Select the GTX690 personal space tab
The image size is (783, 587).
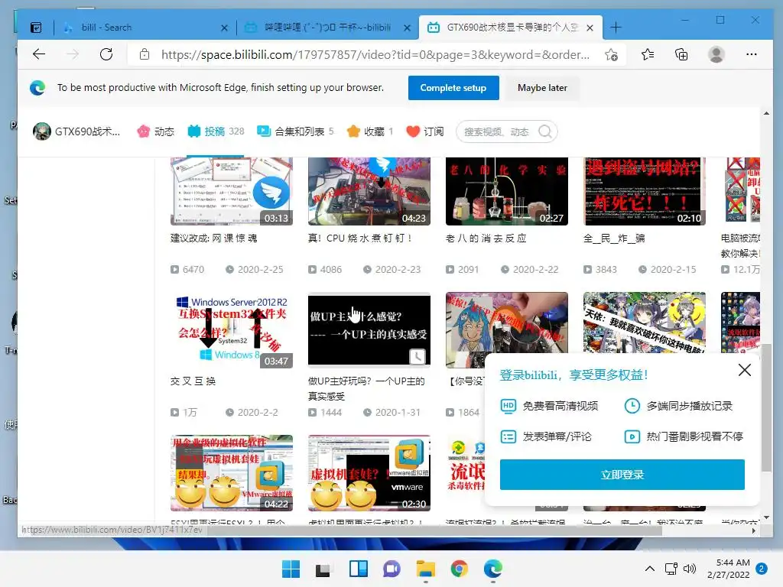(x=510, y=28)
